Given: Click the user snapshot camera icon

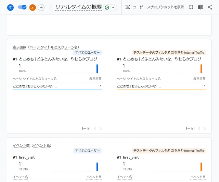Looking at the screenshot, I should [128, 7].
